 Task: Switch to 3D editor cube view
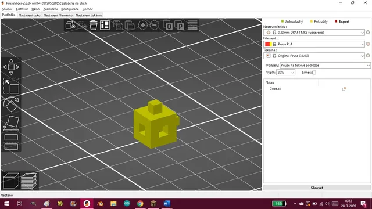(11, 181)
